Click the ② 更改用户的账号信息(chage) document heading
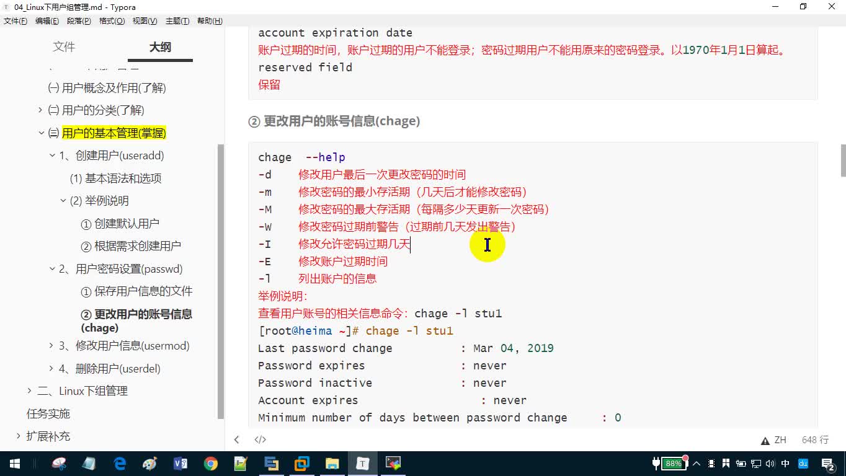The image size is (846, 476). pos(334,121)
